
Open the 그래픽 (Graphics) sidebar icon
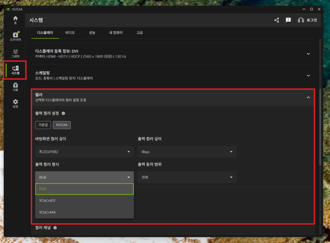(x=15, y=53)
